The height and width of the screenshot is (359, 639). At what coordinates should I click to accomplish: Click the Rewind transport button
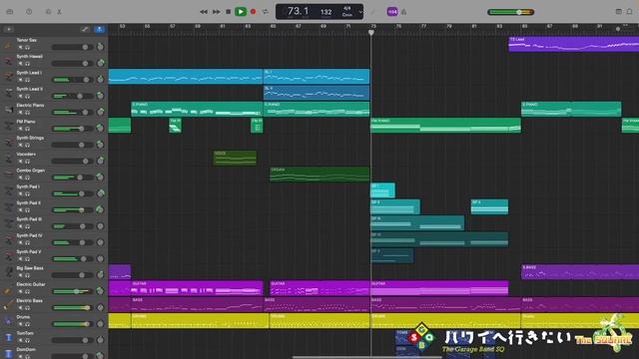pyautogui.click(x=204, y=12)
